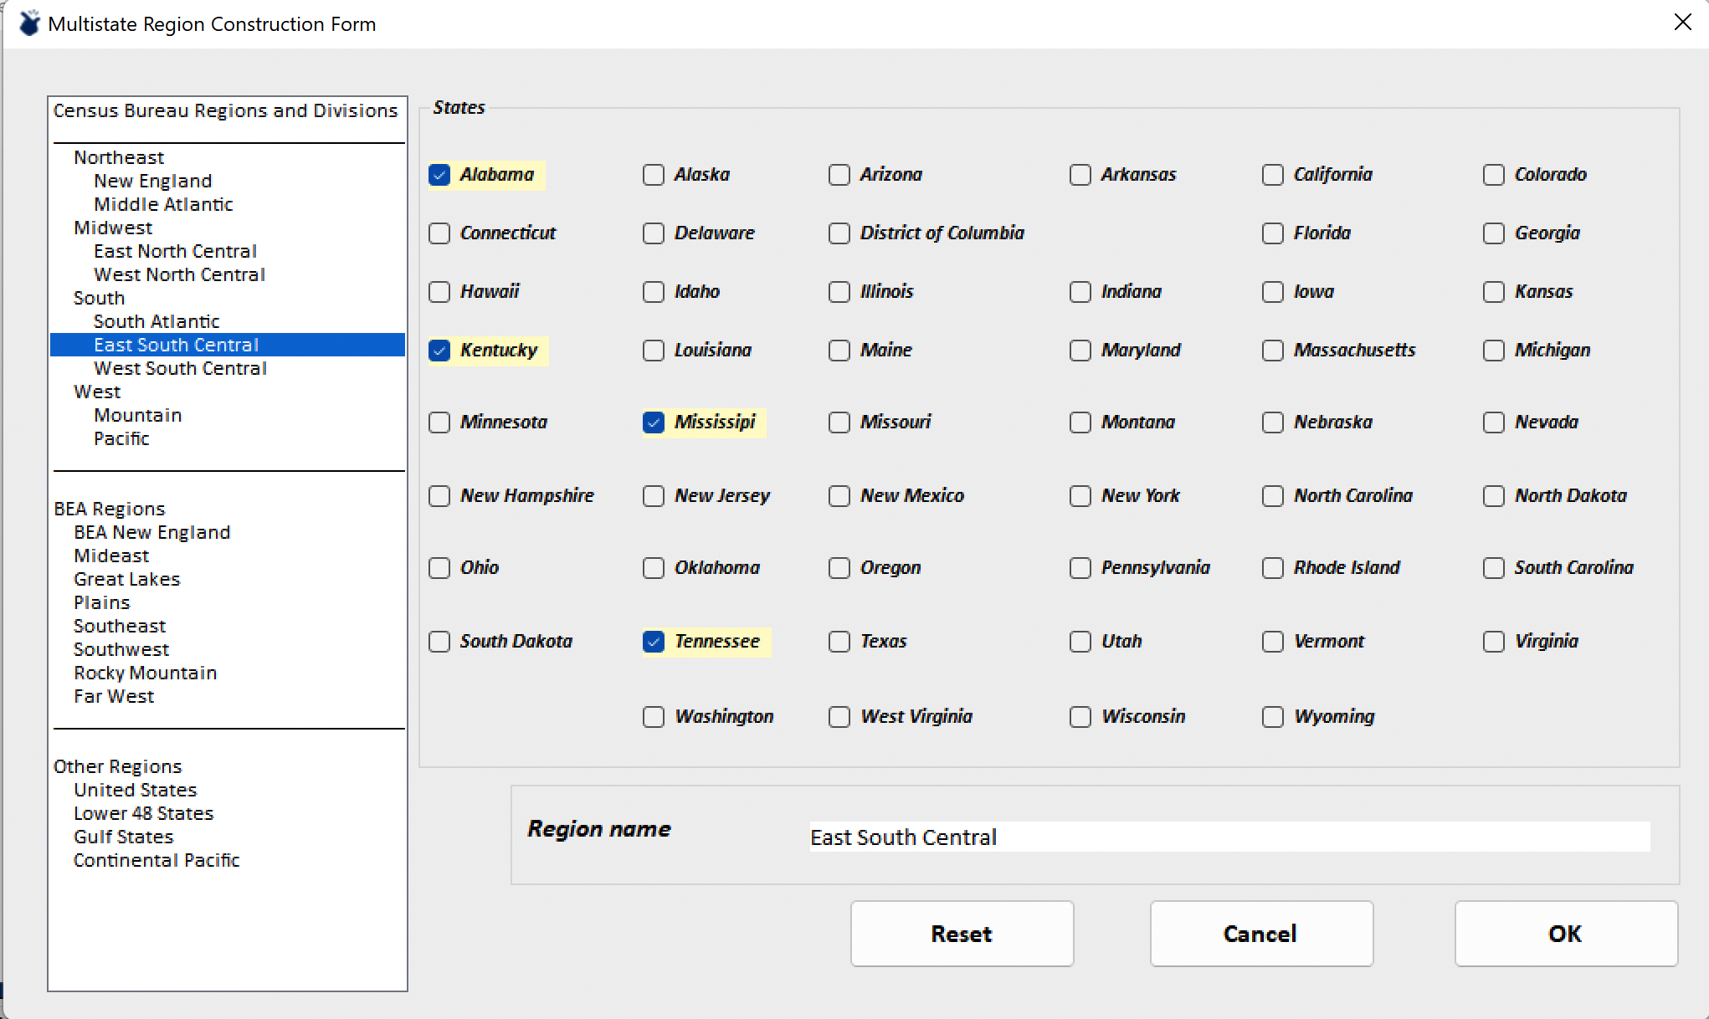Check the North Dakota checkbox
This screenshot has width=1709, height=1019.
(x=1494, y=496)
